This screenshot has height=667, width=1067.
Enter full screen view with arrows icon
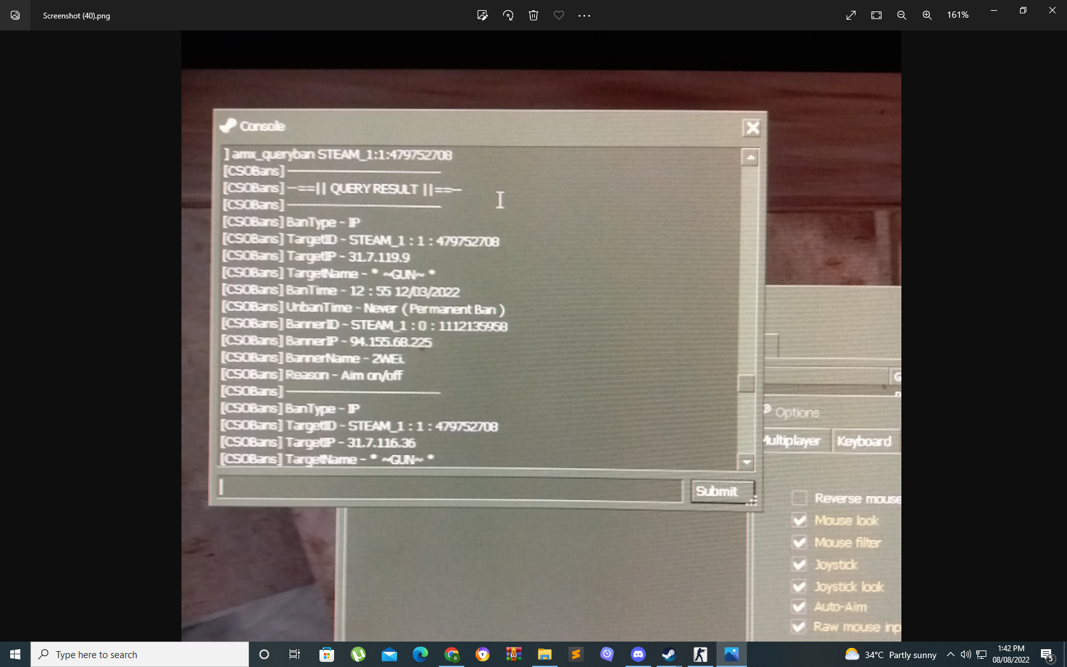pyautogui.click(x=851, y=15)
